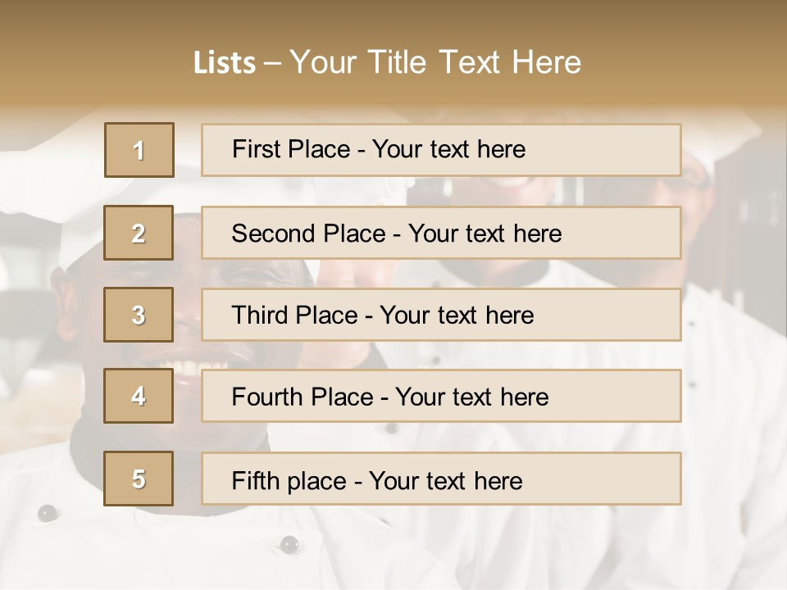The image size is (787, 590).
Task: Click the number 3 box
Action: tap(139, 315)
